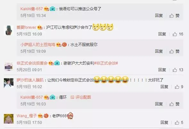Click 赞 on 小萨超人的土豆炖鸡's reply
Image resolution: width=189 pixels, height=129 pixels.
(x=174, y=51)
